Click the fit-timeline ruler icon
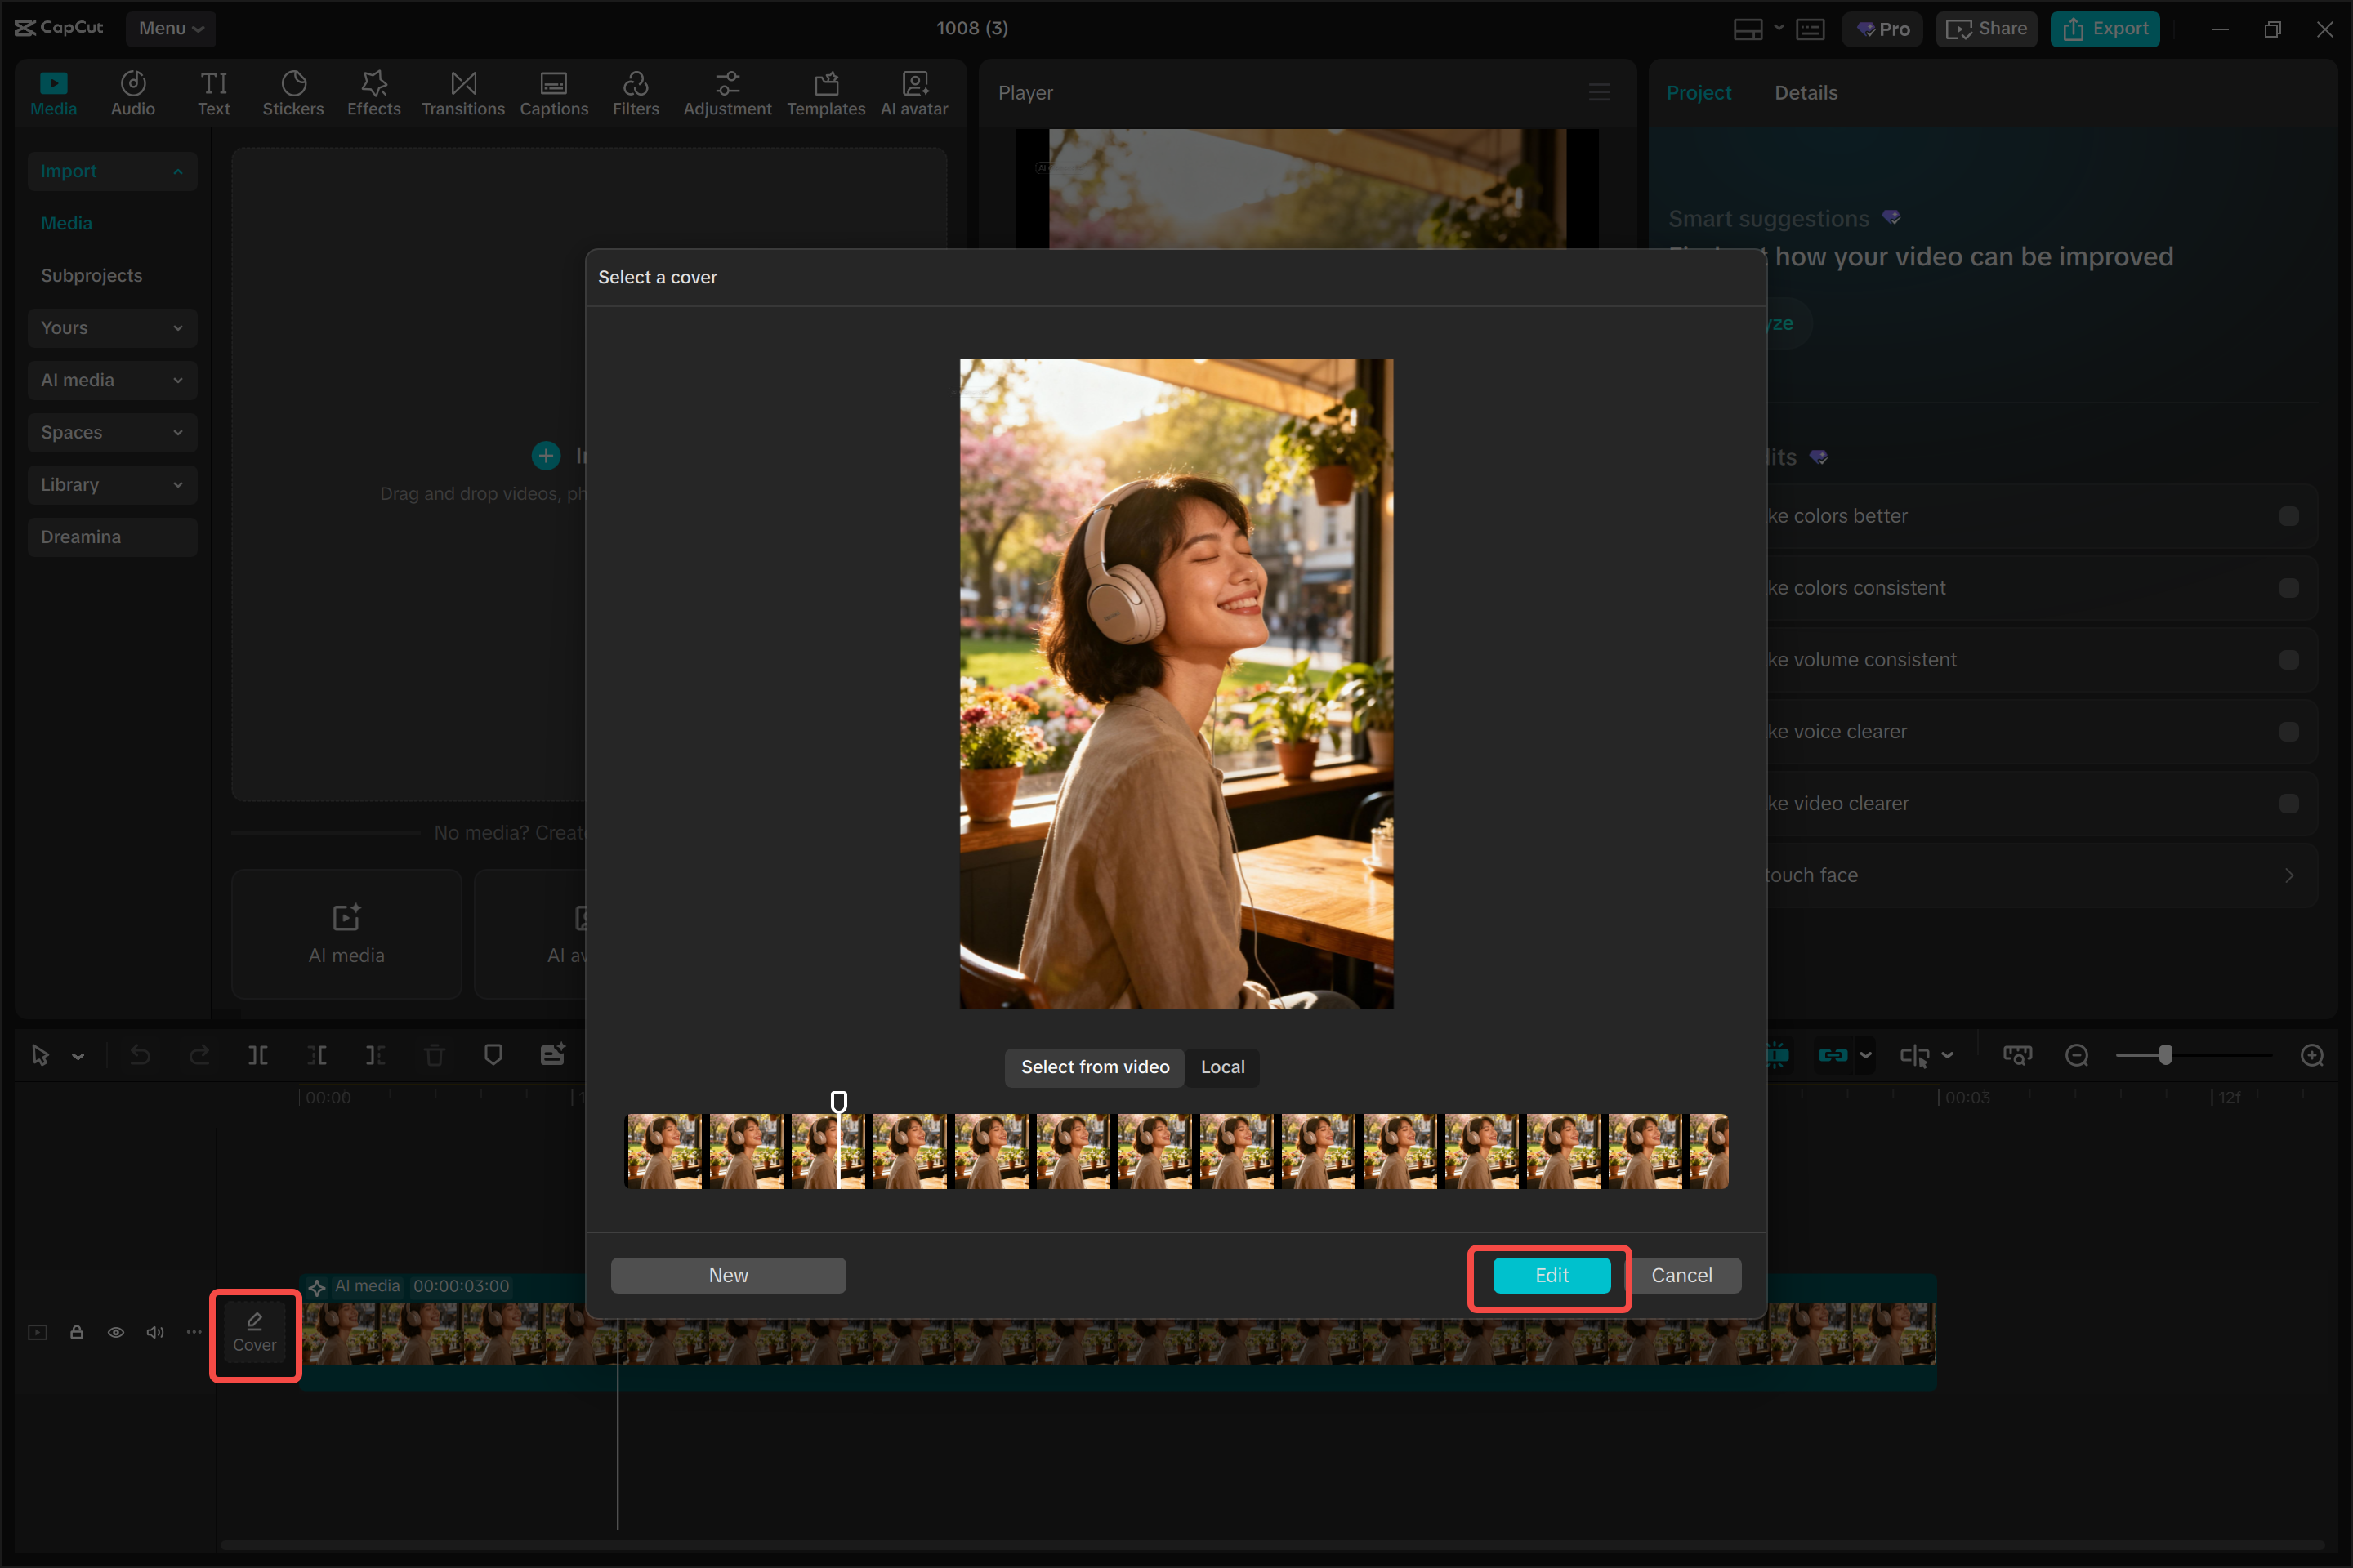 (2018, 1055)
